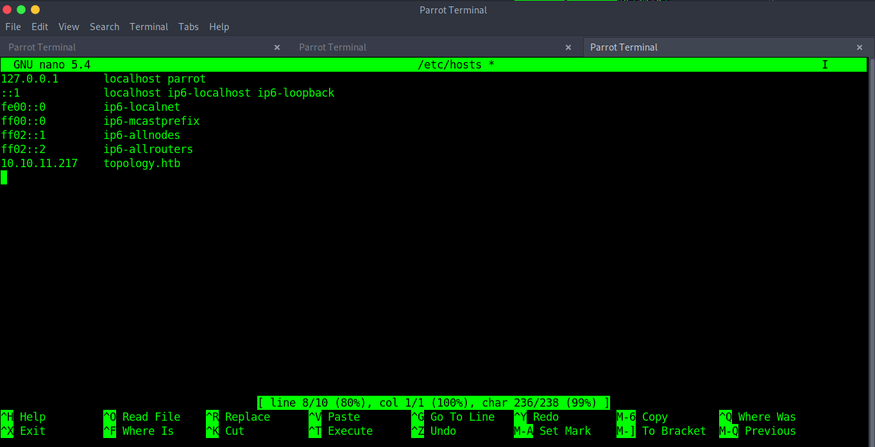Click the ^X Exit shortcut label

24,431
